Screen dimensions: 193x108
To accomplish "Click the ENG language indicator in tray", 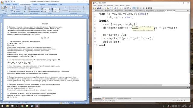I will click(x=179, y=106).
